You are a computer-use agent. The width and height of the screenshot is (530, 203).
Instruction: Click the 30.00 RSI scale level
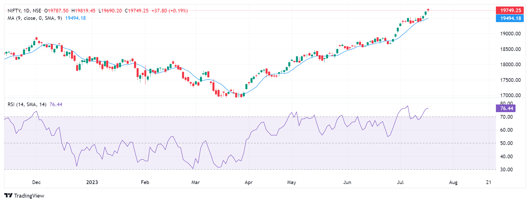(506, 170)
